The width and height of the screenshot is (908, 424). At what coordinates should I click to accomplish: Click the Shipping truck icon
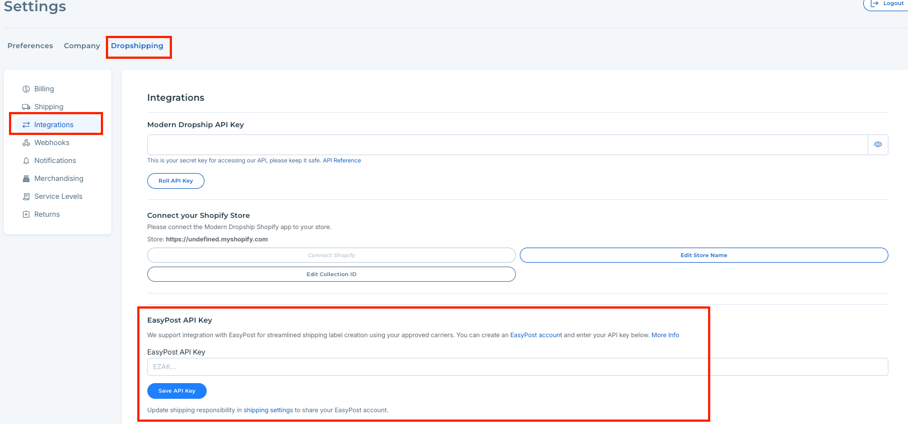[26, 107]
